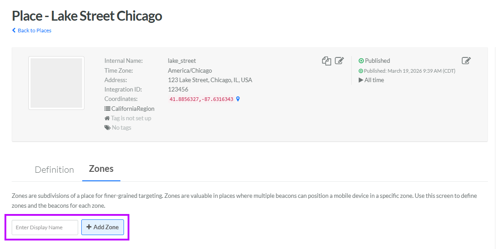
Task: Switch to the Definition tab
Action: coord(54,170)
